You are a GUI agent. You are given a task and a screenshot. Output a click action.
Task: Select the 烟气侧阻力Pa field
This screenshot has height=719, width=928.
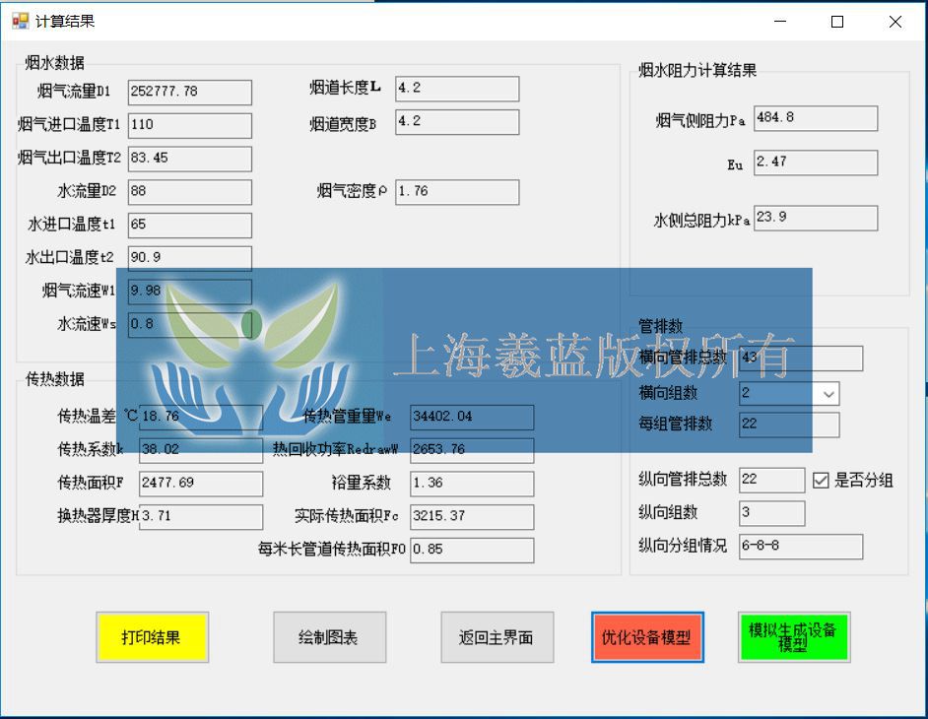coord(816,118)
